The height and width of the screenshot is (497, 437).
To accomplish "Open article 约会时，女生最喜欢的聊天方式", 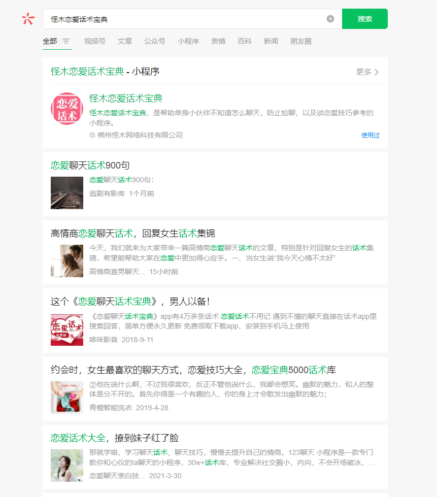I will point(193,370).
